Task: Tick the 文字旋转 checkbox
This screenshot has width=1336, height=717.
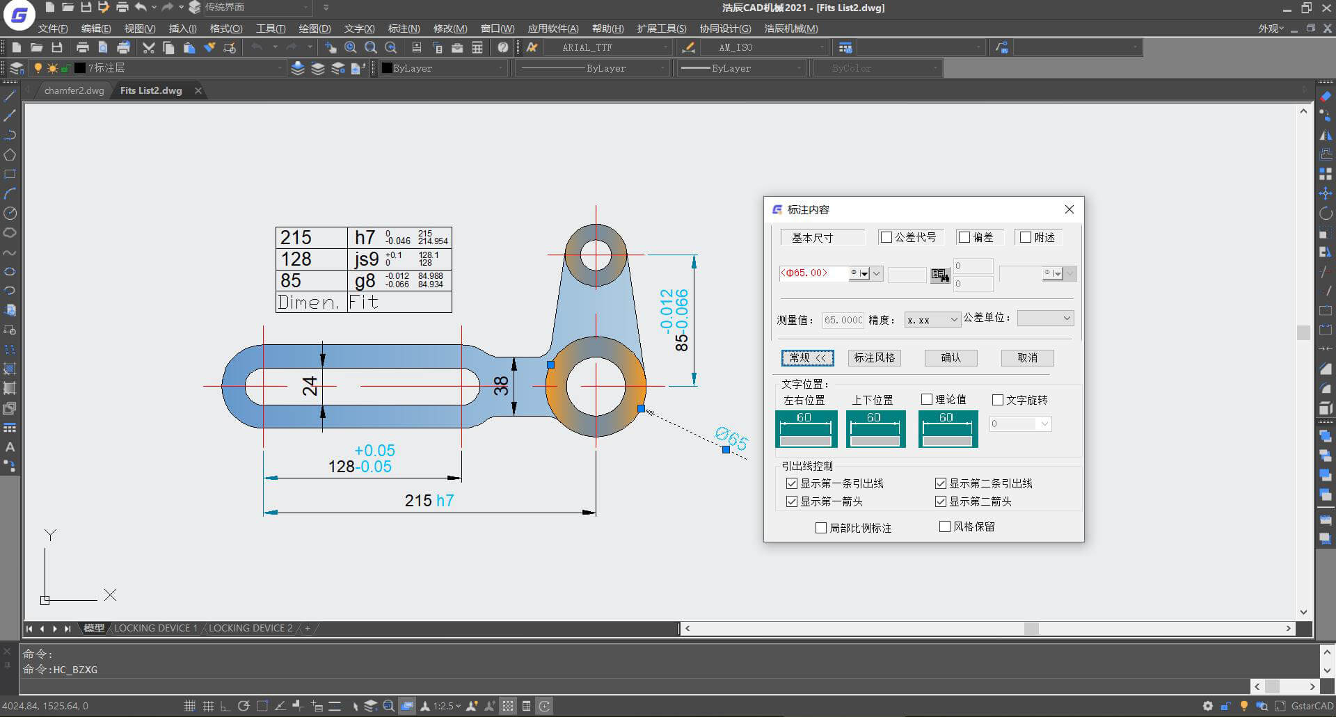Action: (x=997, y=400)
